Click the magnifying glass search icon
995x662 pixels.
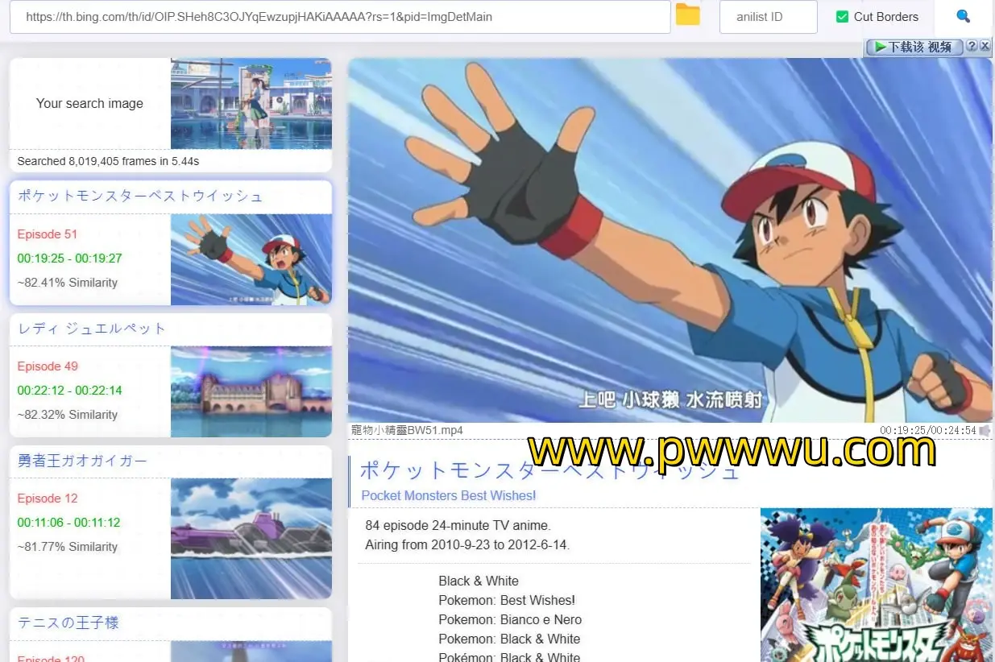coord(963,16)
